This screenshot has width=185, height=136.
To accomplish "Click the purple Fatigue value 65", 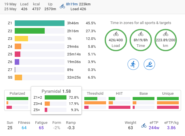I will pyautogui.click(x=41, y=128).
